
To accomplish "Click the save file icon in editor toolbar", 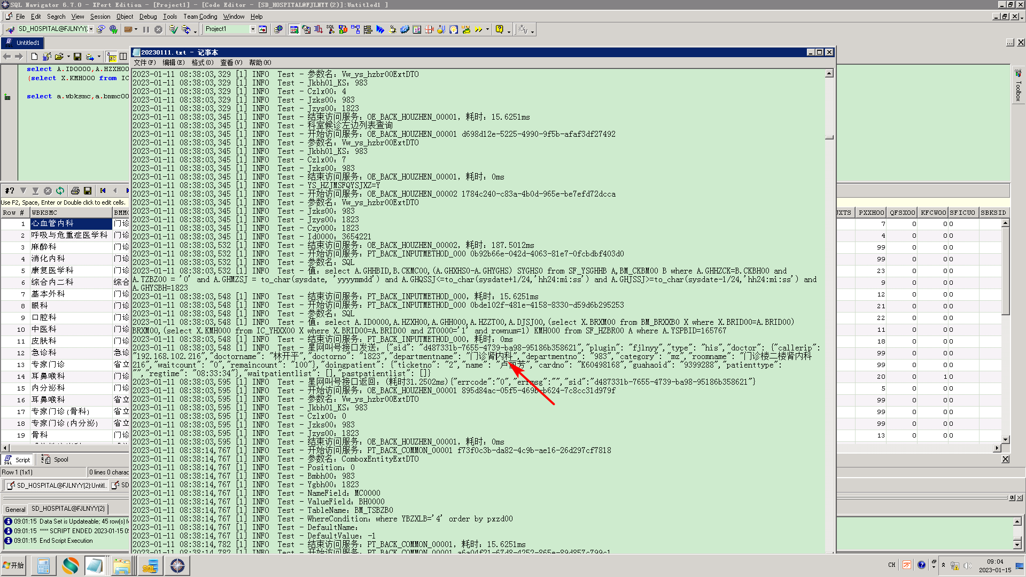I will coord(77,57).
